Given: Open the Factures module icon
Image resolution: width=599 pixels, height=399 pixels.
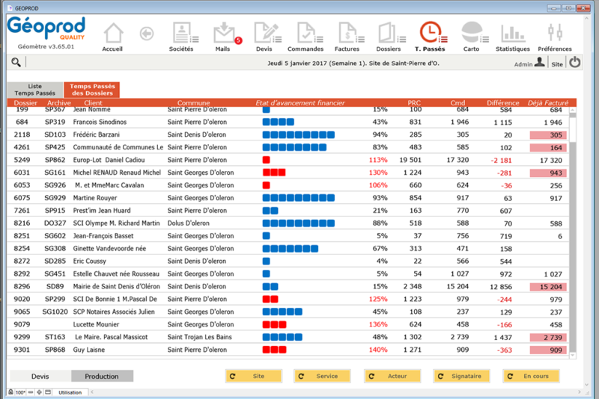Looking at the screenshot, I should coord(347,34).
